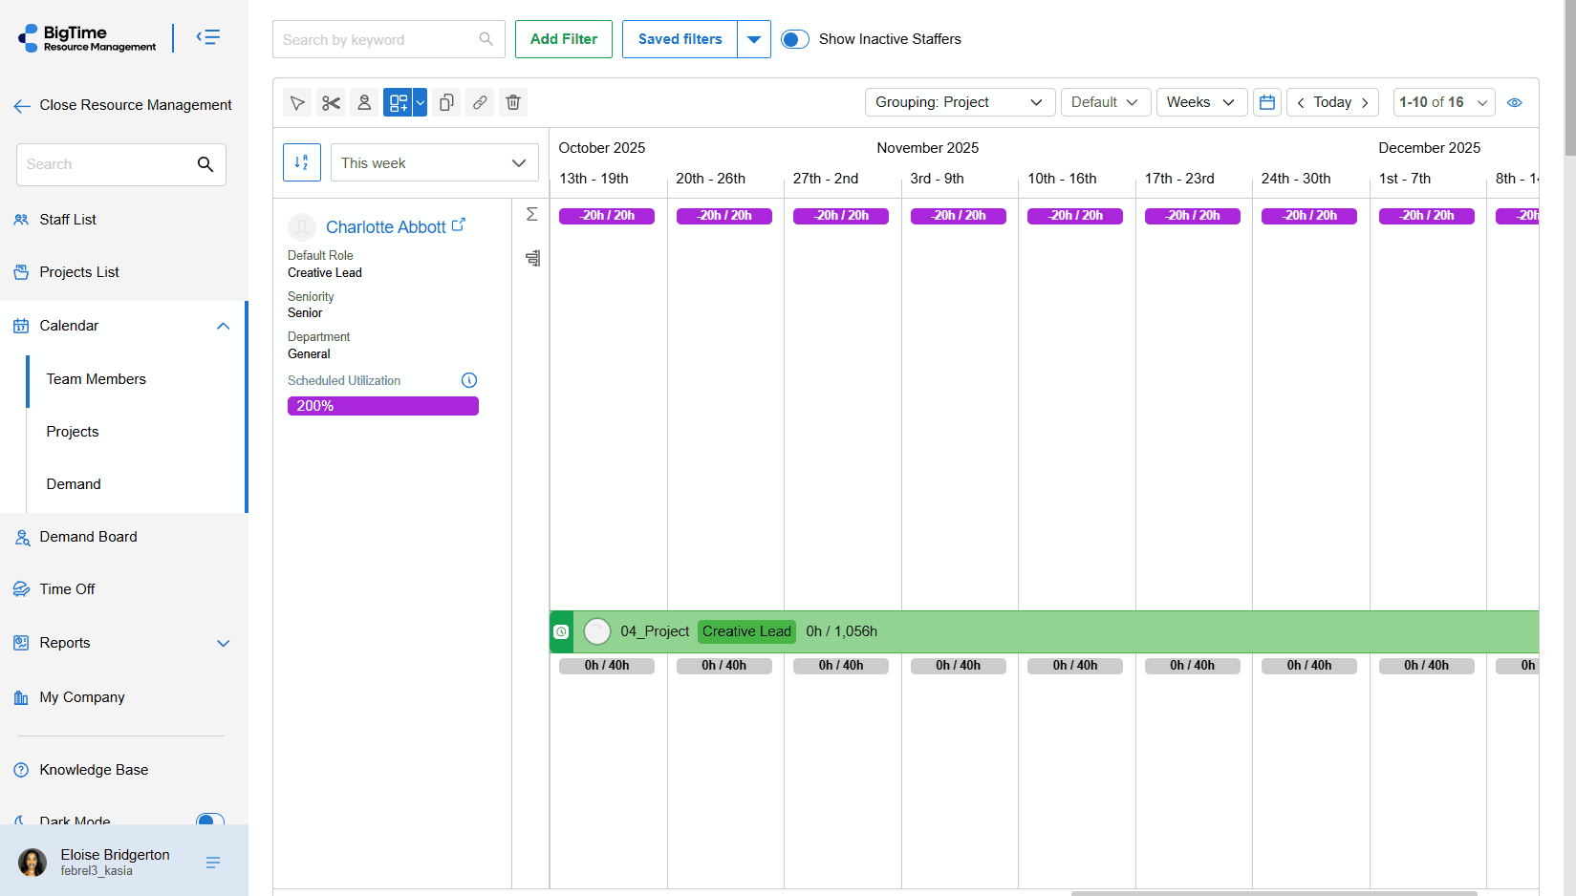Click the trash delete icon
The height and width of the screenshot is (896, 1576).
click(x=513, y=102)
